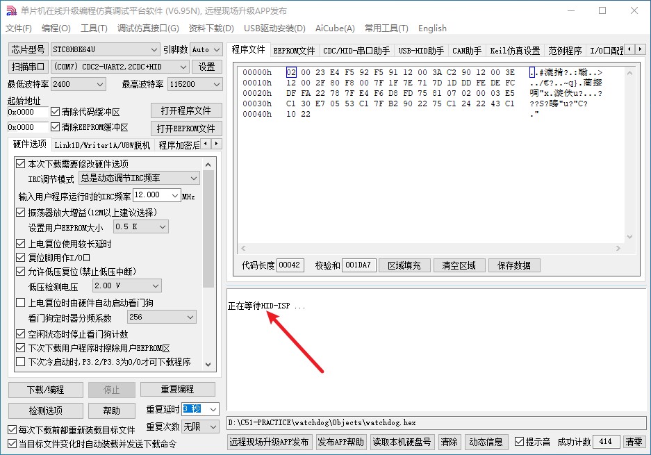The height and width of the screenshot is (455, 651).
Task: Open the 编程(O) menu
Action: 56,28
